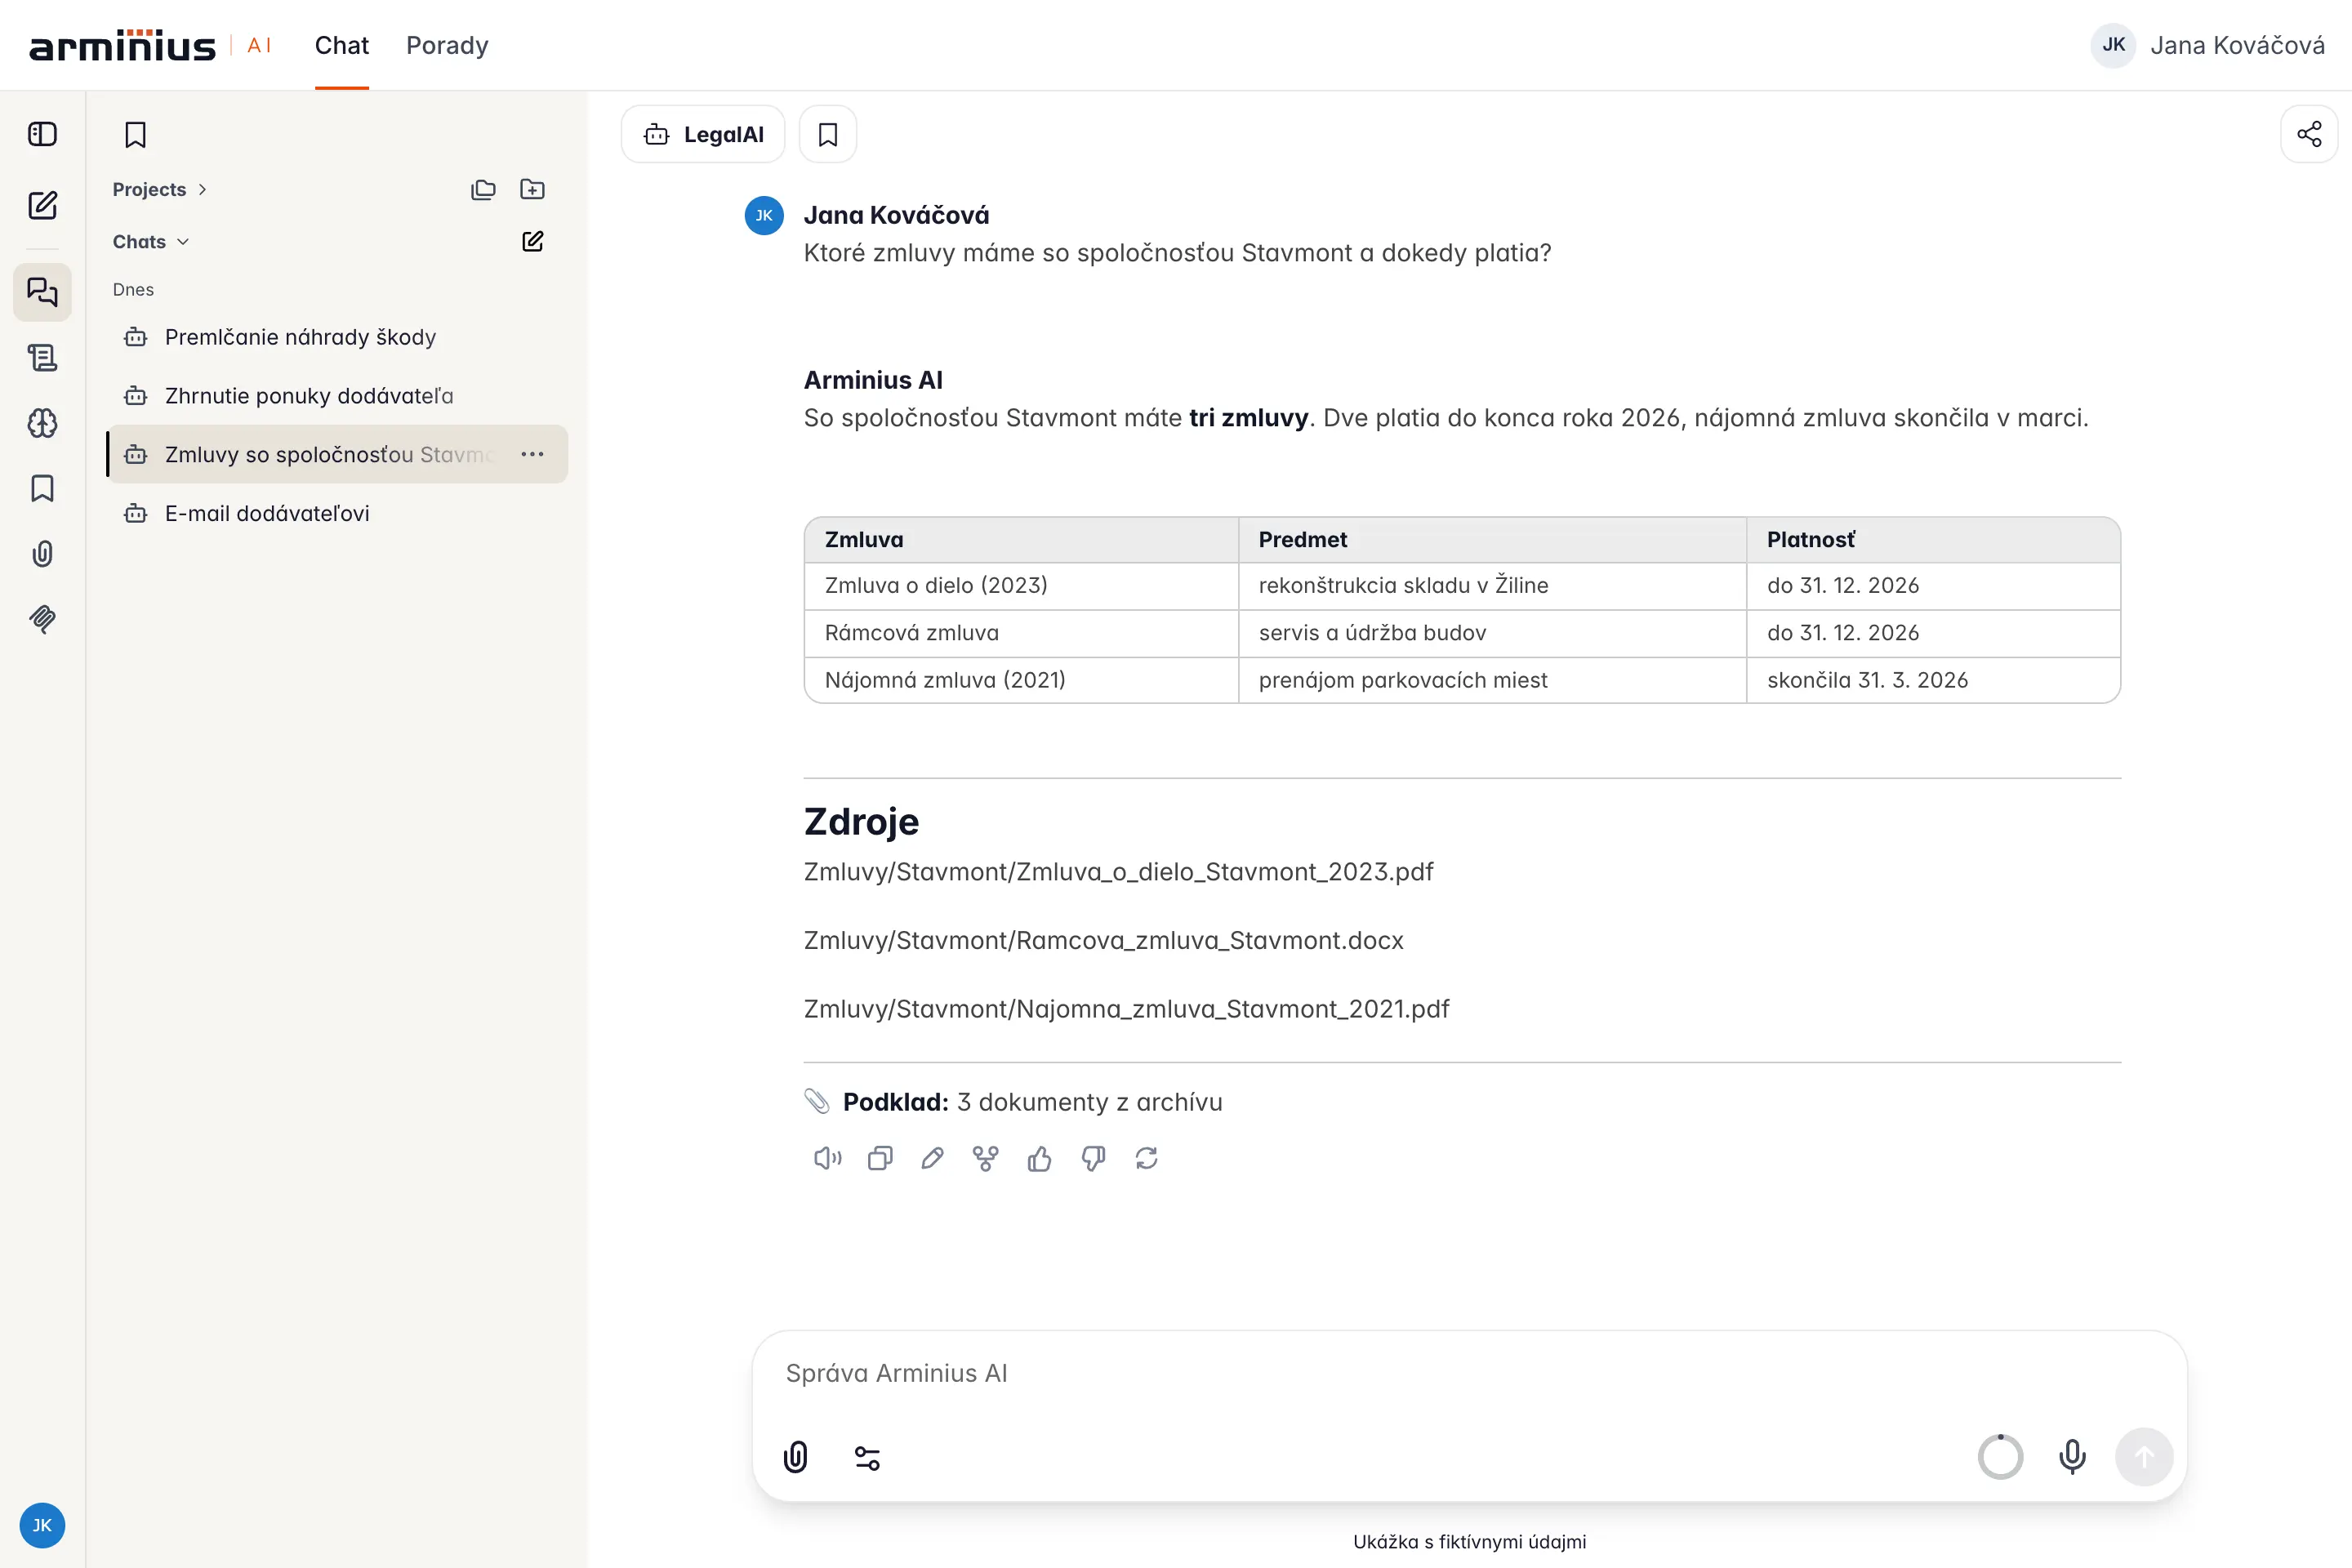The image size is (2352, 1568).
Task: Open the Zhrnutie ponuky dodávateľa chat
Action: (337, 396)
